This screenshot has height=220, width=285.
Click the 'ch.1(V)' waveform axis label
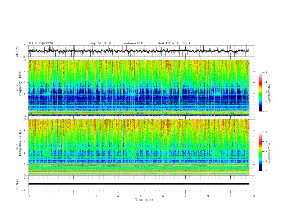[x=17, y=51]
